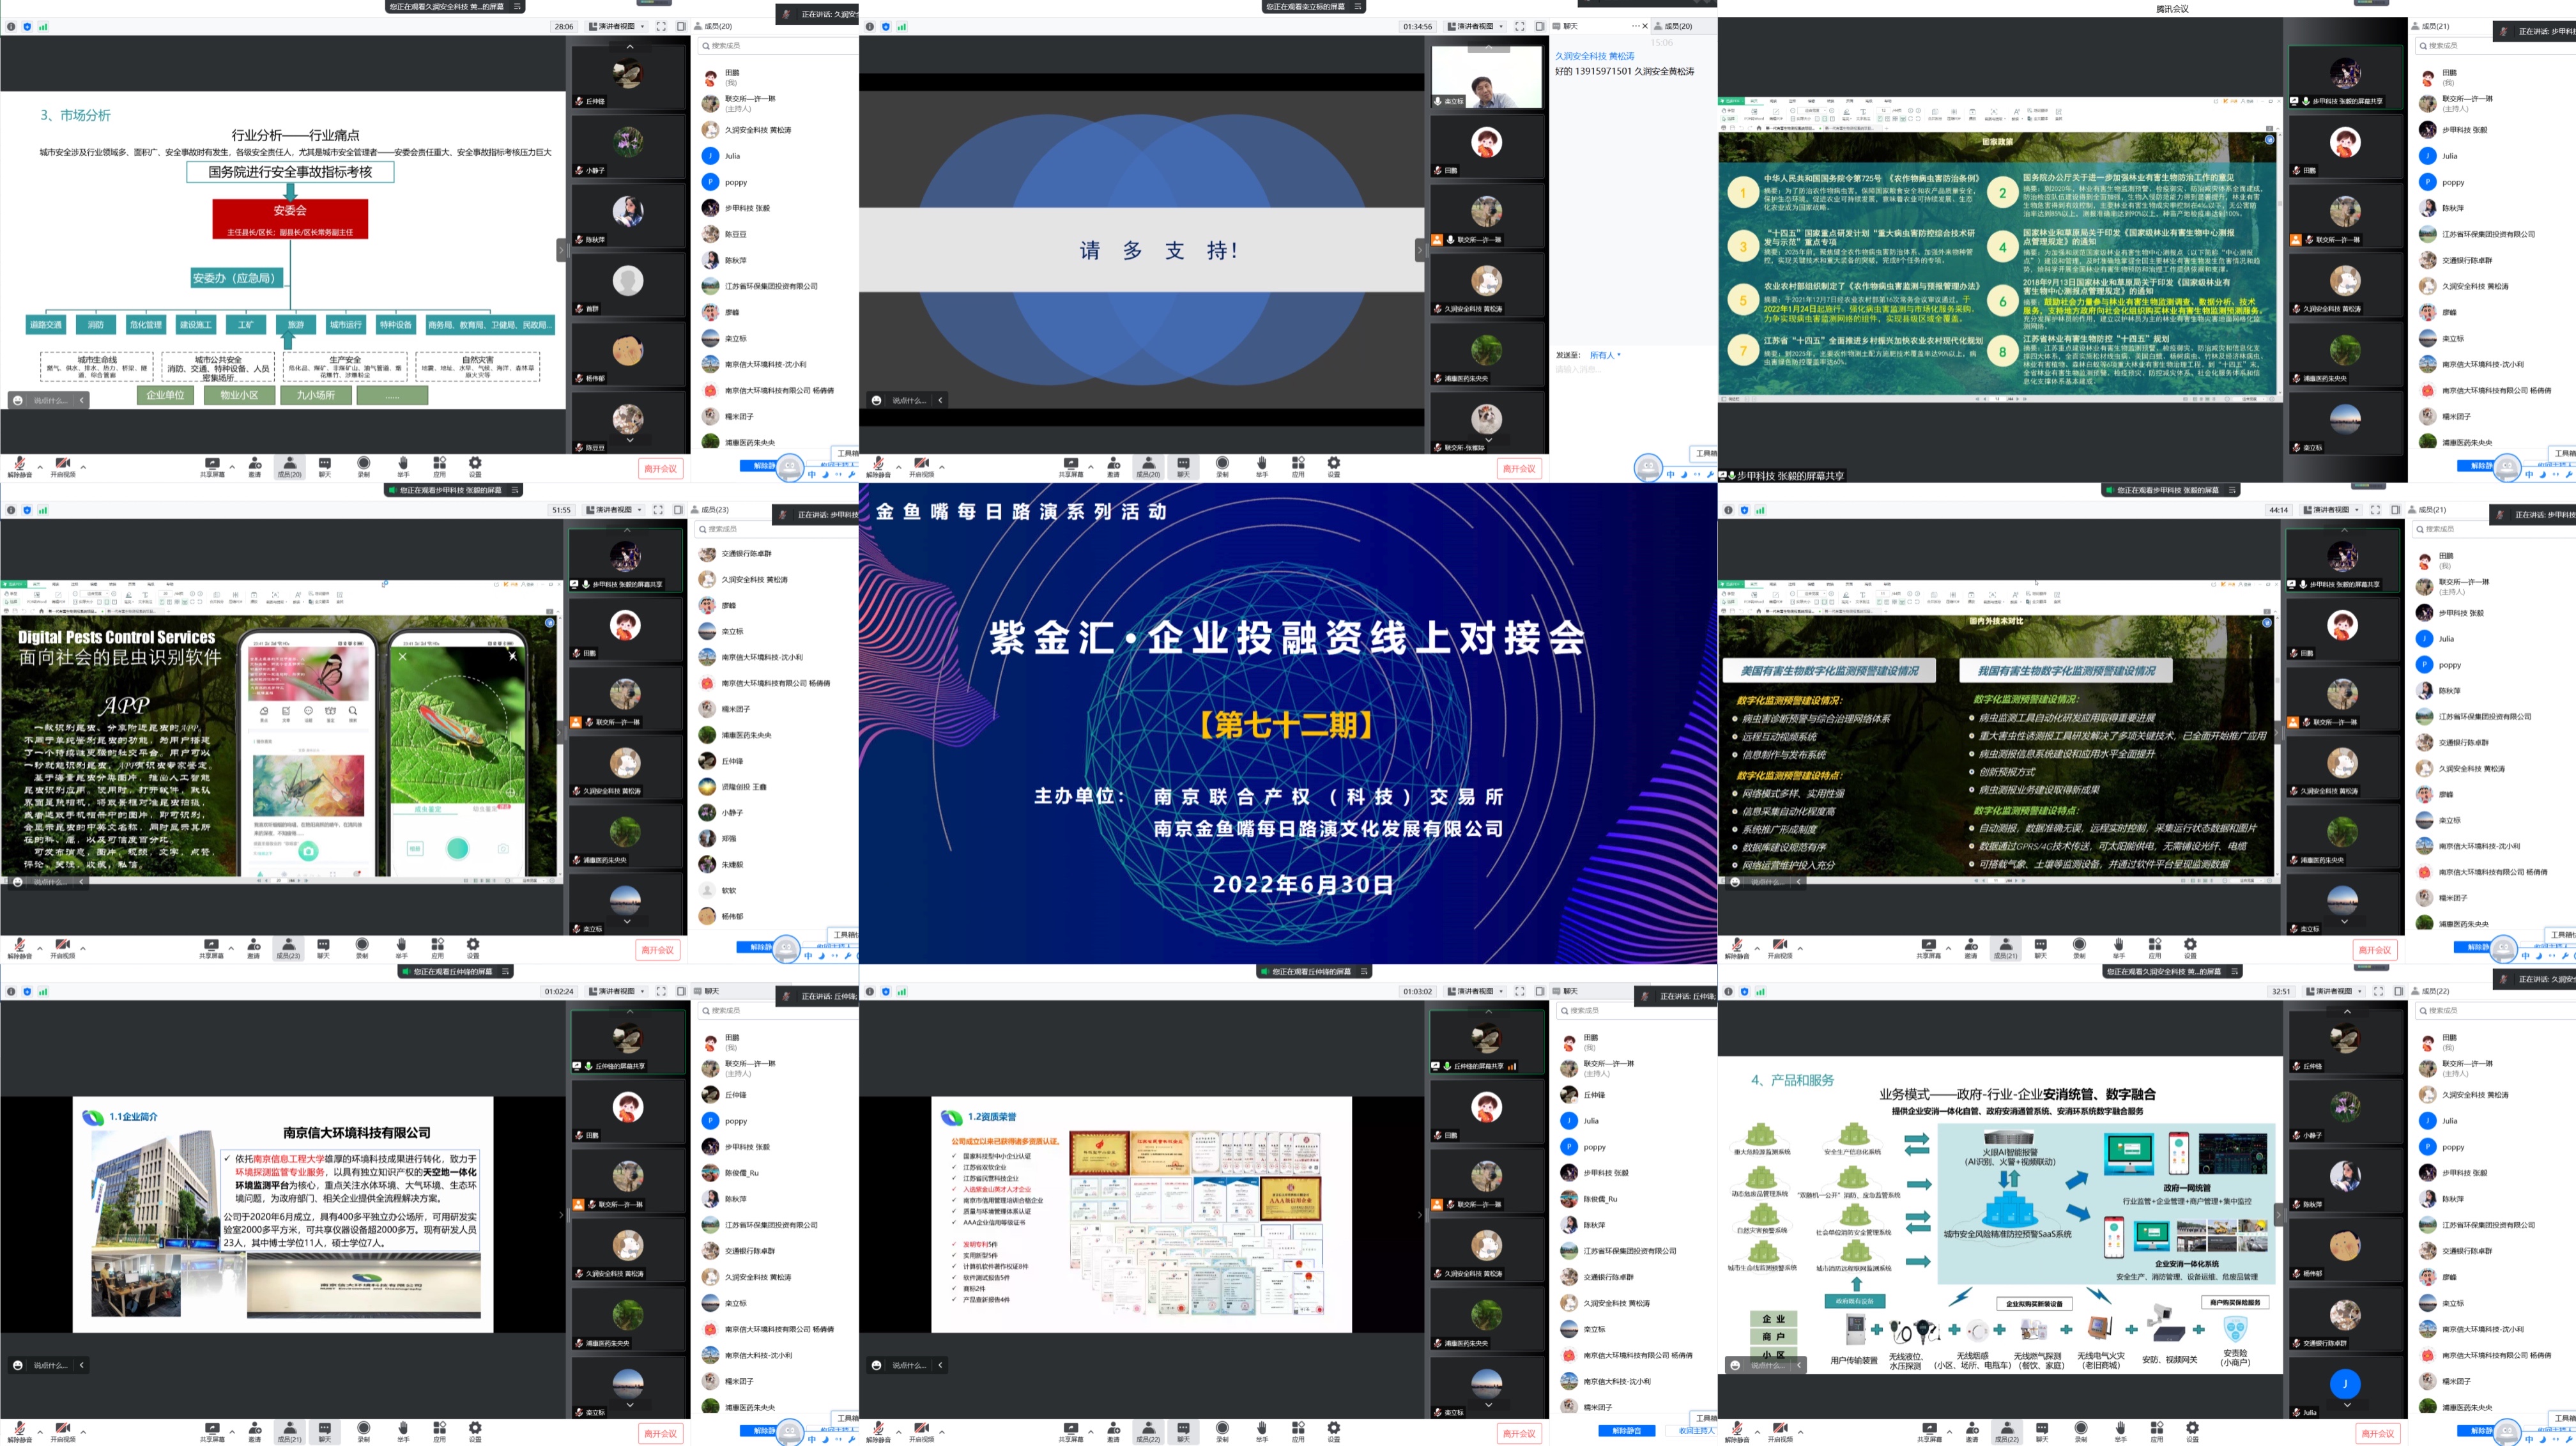2576x1446 pixels.
Task: Open the chat icon in the 44:14 window toolbar
Action: [2040, 947]
